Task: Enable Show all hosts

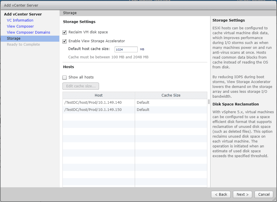Action: pos(64,77)
